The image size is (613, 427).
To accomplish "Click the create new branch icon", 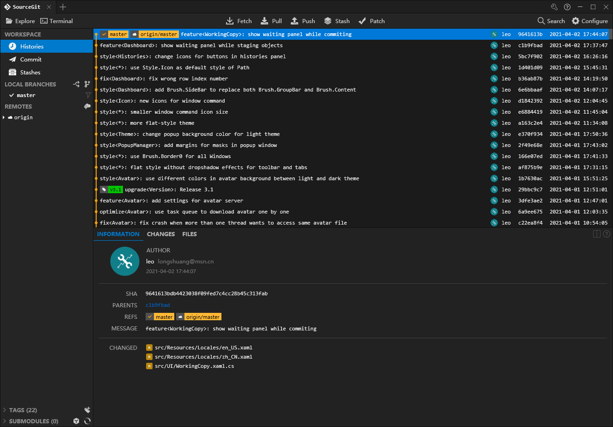I will pos(87,84).
